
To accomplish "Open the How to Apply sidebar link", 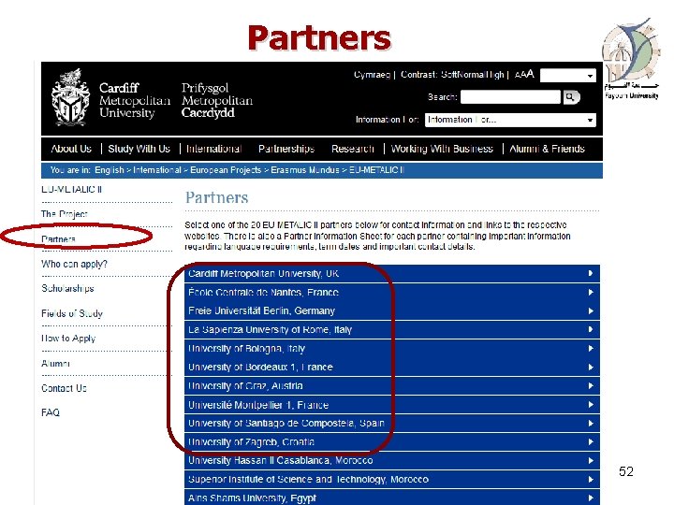I will coord(68,339).
